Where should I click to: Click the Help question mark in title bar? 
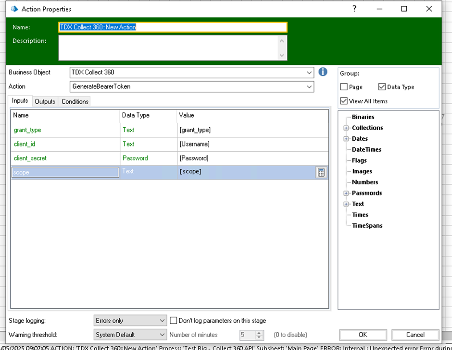tap(354, 9)
